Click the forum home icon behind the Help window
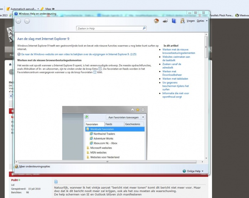Screen dimensions: 249x198 pos(10,64)
